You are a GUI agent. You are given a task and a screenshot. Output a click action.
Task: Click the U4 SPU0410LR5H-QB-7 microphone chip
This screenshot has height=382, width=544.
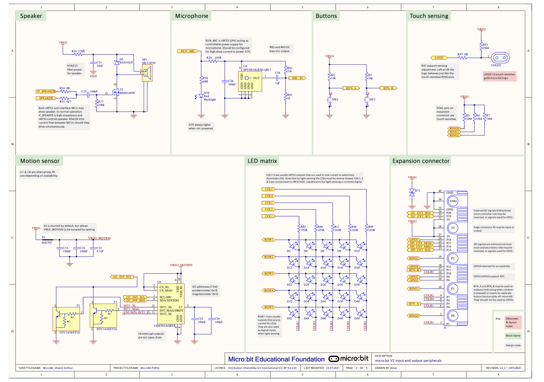(250, 81)
